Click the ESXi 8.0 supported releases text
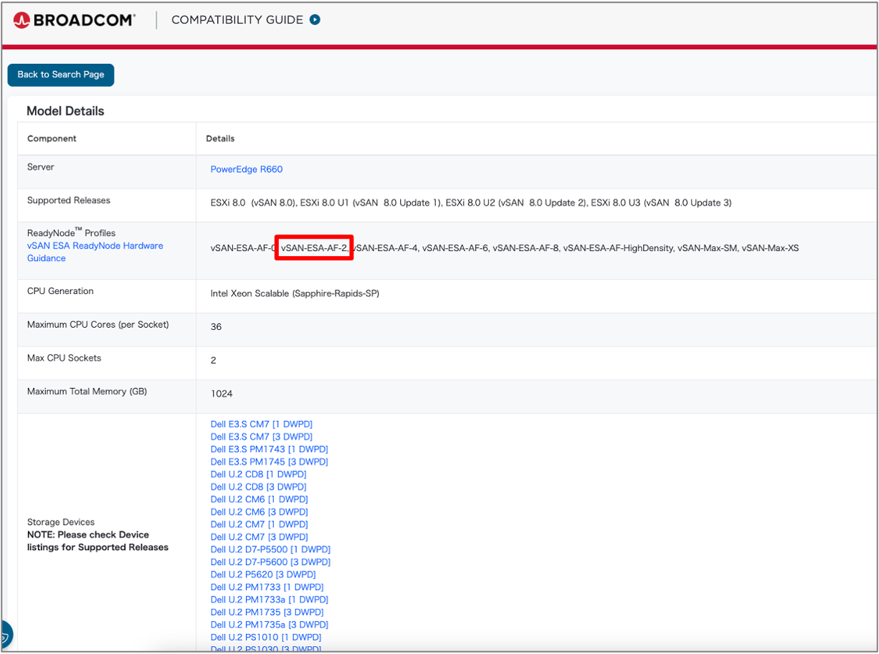This screenshot has height=654, width=879. pyautogui.click(x=471, y=203)
